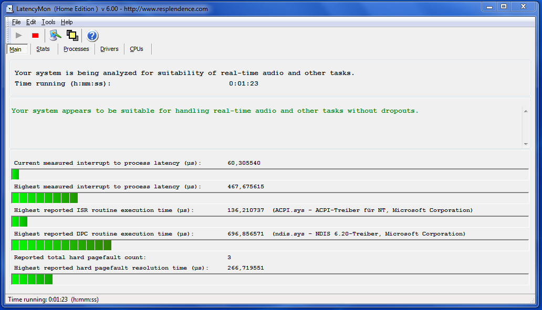
Task: Switch to the Drivers tab
Action: click(109, 49)
